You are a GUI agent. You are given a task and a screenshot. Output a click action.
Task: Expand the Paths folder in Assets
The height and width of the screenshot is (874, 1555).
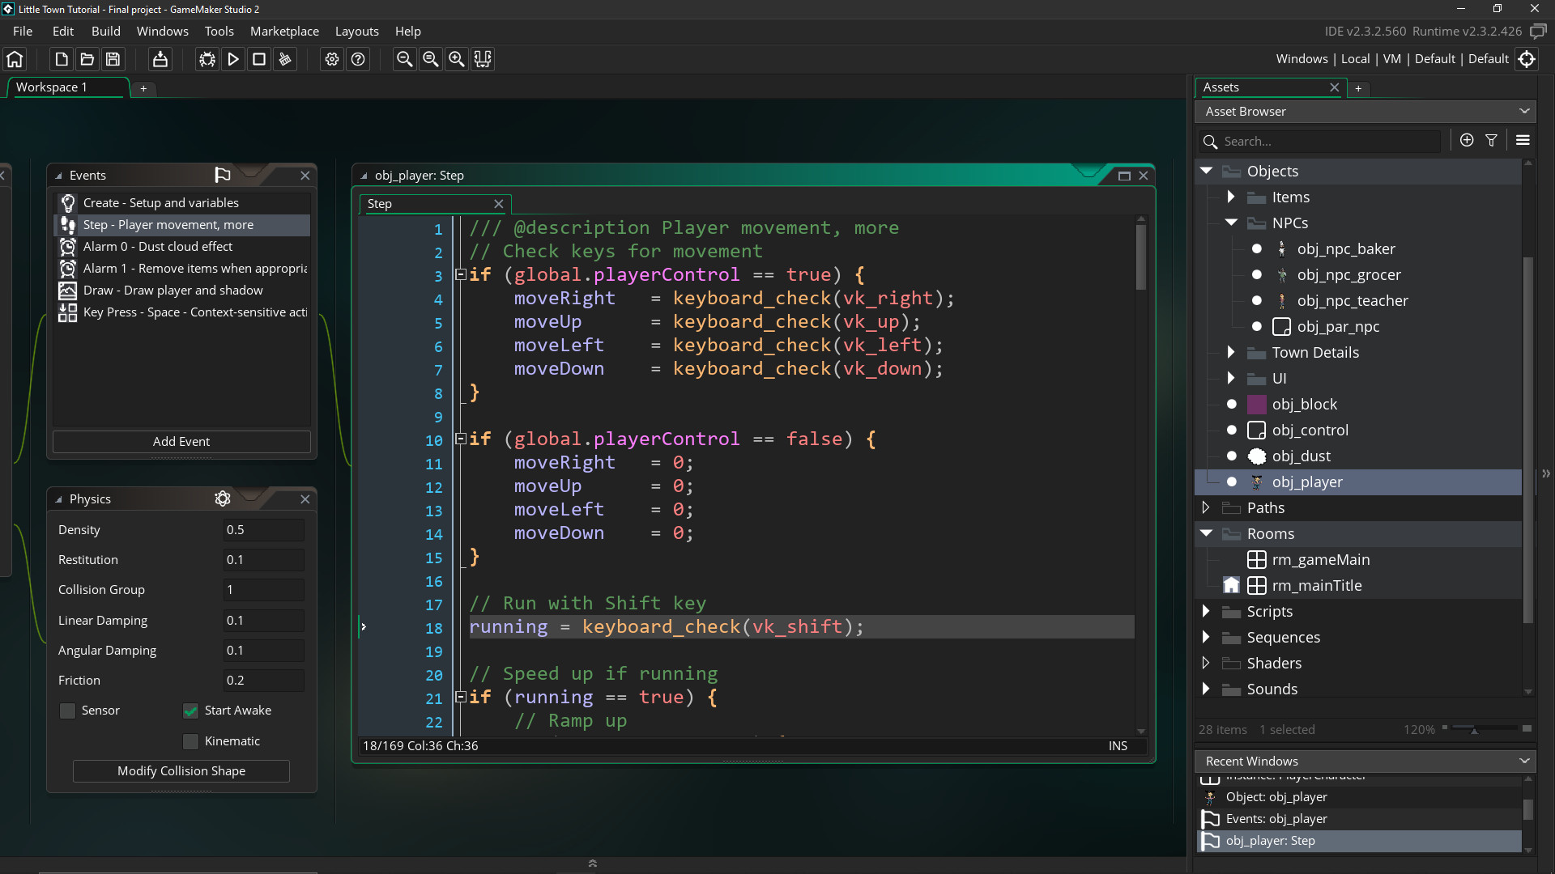click(x=1206, y=507)
